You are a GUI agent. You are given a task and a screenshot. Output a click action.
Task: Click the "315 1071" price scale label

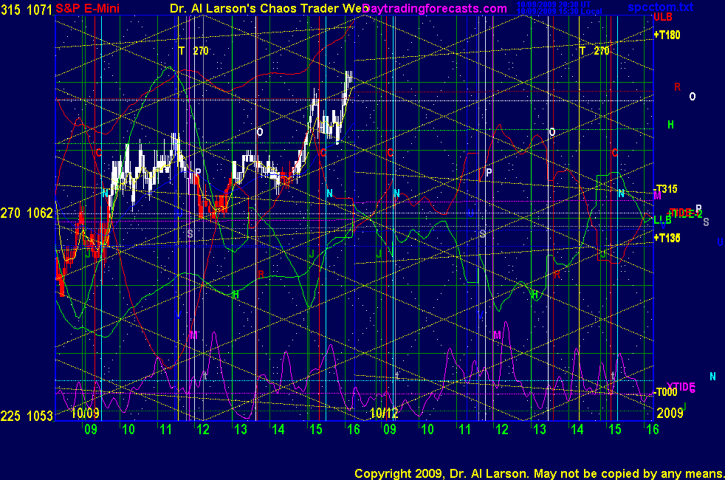click(x=27, y=10)
